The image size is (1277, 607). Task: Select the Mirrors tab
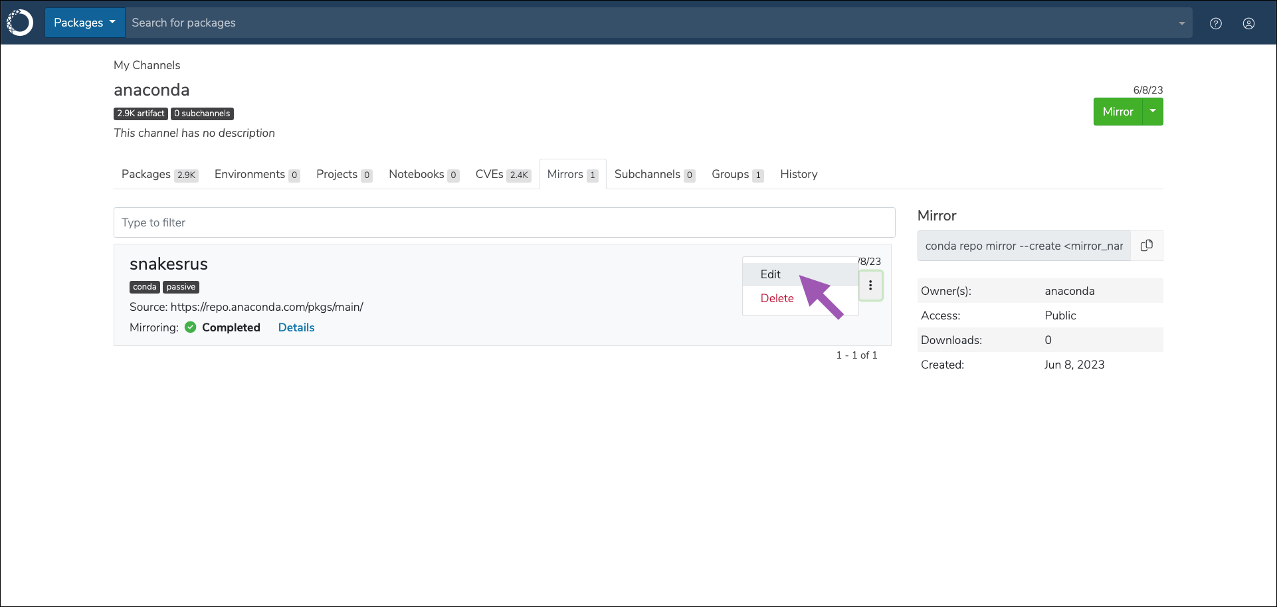573,174
